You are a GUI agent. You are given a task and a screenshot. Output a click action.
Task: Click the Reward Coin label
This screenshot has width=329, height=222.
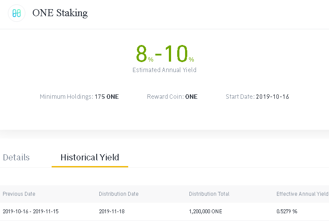164,97
